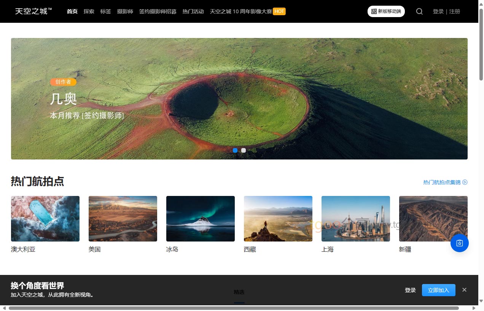Click the 注册 link in header
This screenshot has height=311, width=484.
coord(455,11)
